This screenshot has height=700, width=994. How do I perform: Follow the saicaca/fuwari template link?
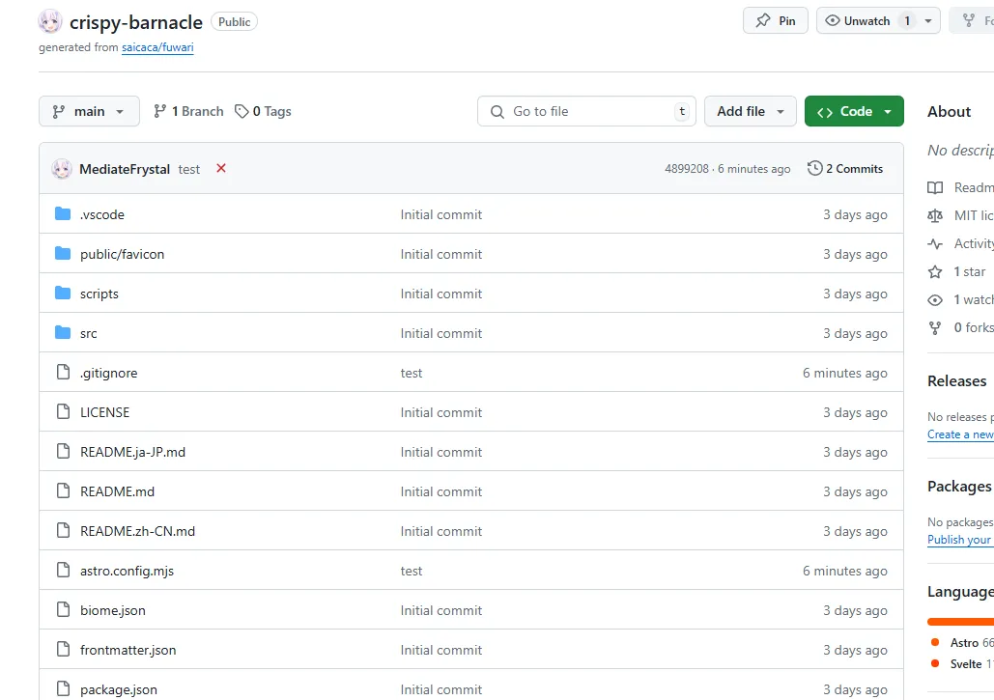(x=157, y=47)
